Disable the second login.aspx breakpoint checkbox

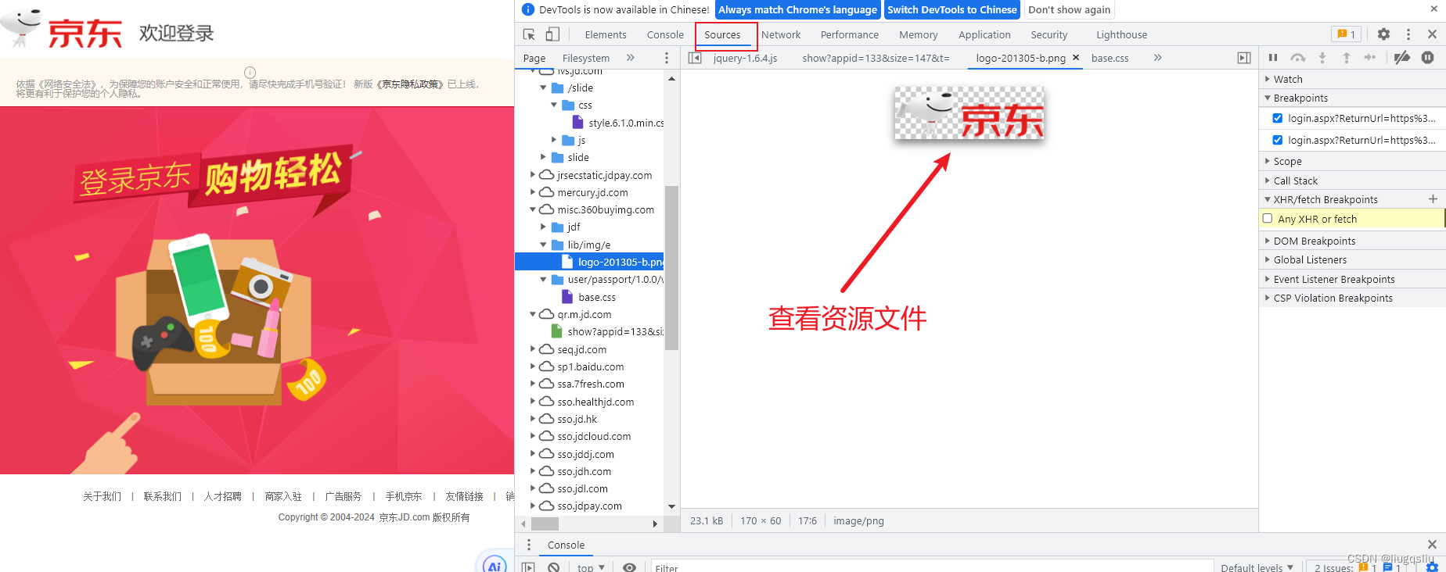1278,140
